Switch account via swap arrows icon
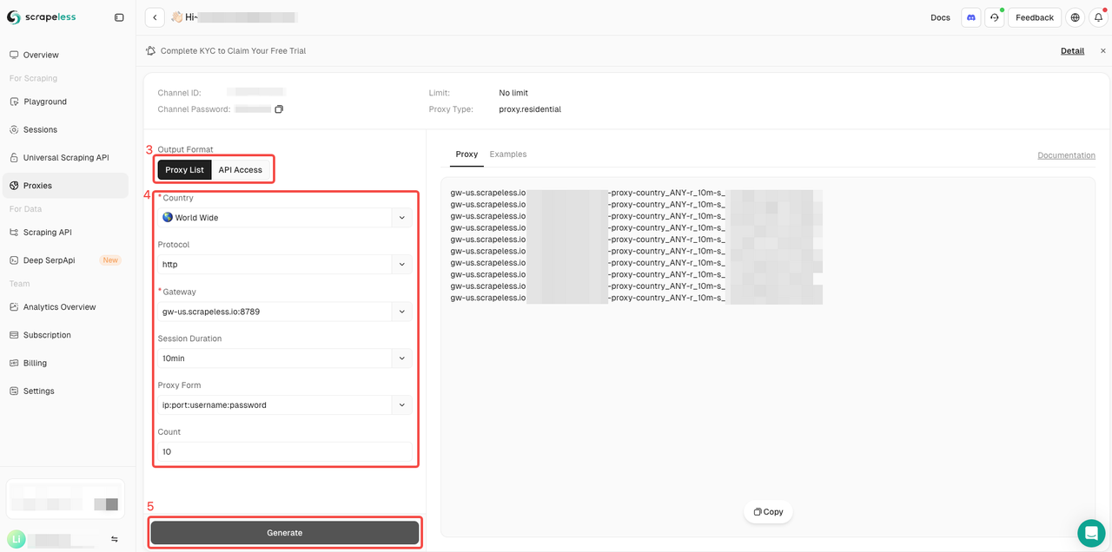Viewport: 1112px width, 552px height. click(x=114, y=539)
